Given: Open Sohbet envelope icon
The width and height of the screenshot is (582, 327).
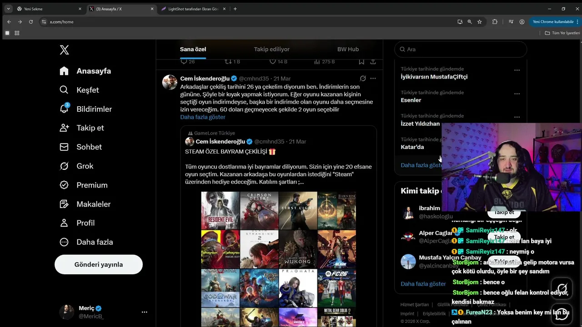Looking at the screenshot, I should pos(64,147).
